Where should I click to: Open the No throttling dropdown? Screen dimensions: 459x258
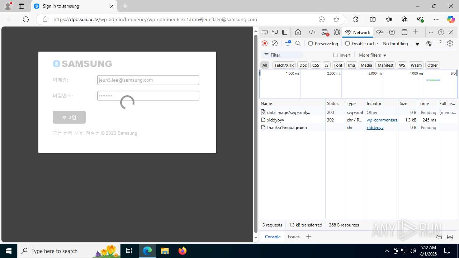pyautogui.click(x=401, y=44)
